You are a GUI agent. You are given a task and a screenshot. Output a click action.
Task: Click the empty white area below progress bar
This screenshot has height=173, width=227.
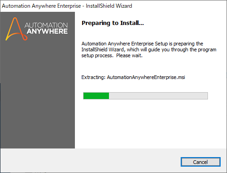(x=151, y=124)
